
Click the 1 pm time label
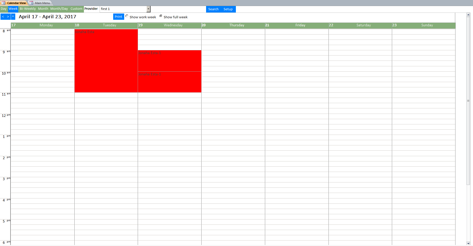(x=7, y=137)
